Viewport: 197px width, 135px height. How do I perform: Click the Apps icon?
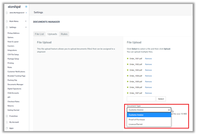[7, 128]
